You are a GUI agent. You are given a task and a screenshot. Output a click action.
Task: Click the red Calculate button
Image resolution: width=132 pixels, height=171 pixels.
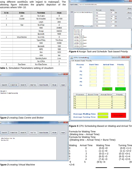[x=118, y=115]
